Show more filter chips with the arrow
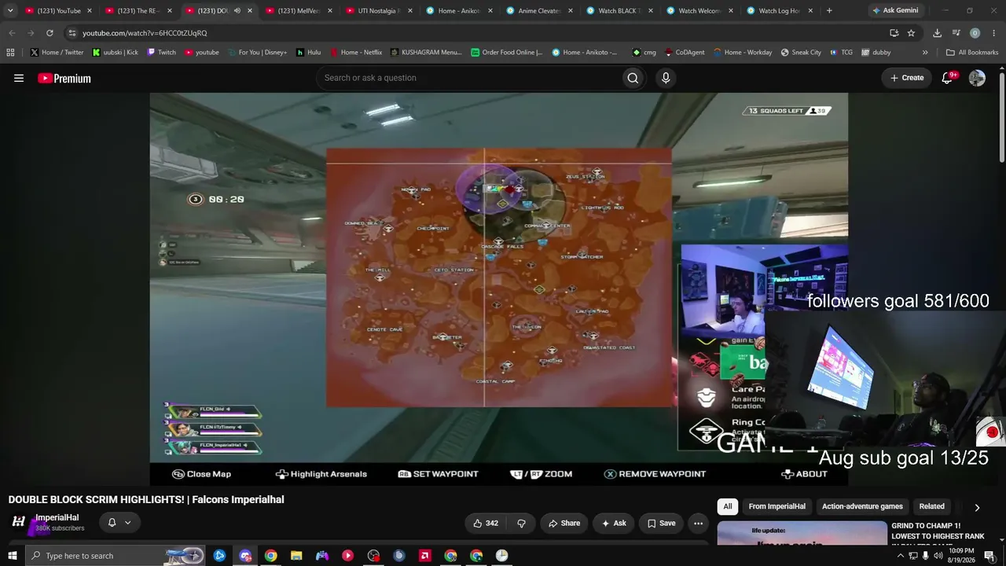 click(x=977, y=507)
